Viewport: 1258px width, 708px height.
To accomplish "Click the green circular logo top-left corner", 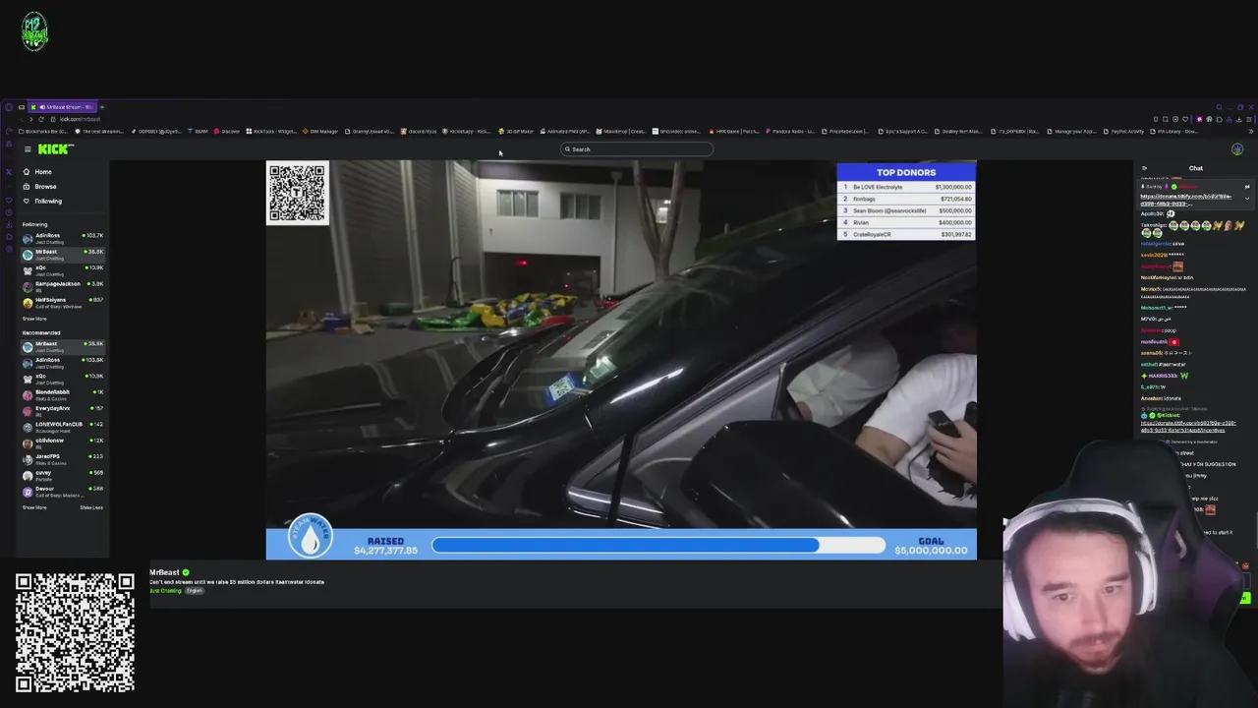I will [x=34, y=31].
